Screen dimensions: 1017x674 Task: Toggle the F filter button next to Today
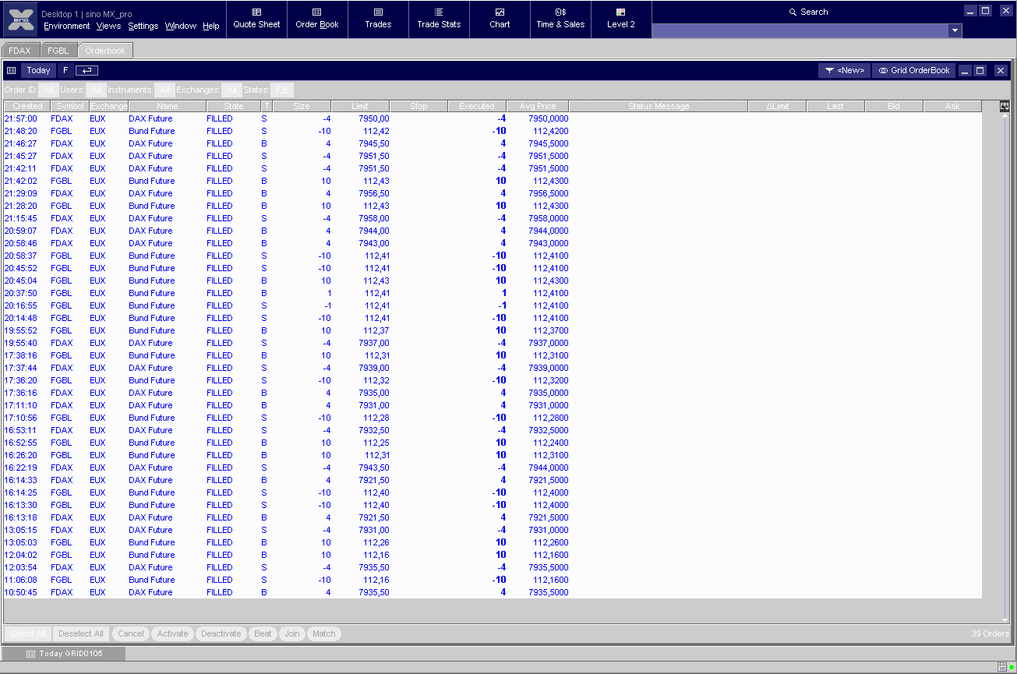[65, 70]
